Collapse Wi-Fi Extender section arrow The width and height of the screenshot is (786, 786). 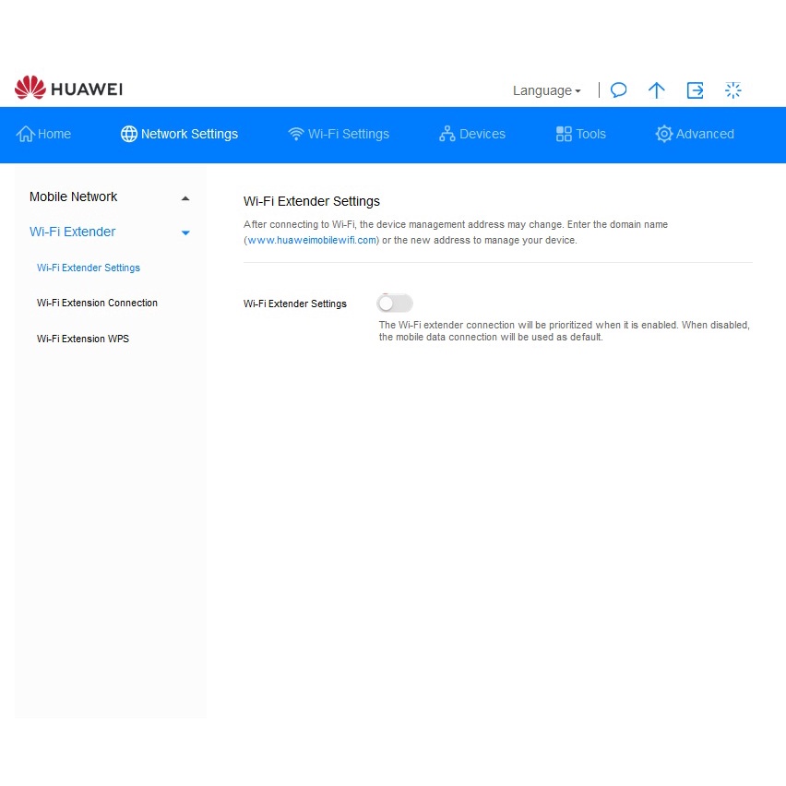point(185,232)
